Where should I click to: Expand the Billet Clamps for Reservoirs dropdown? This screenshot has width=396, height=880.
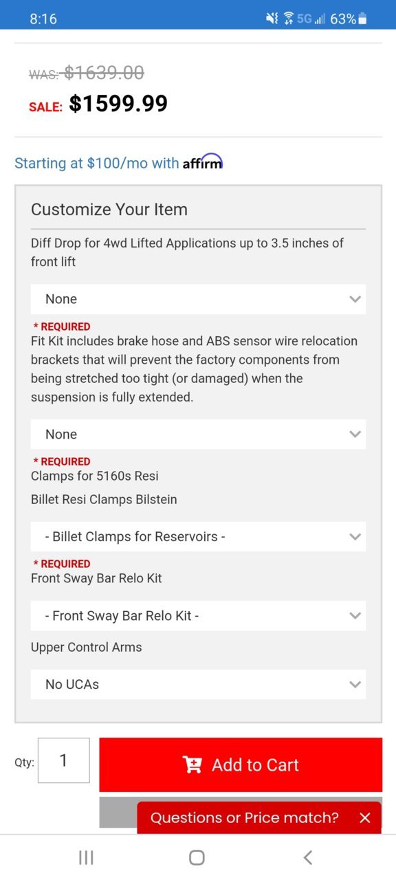[x=198, y=536]
